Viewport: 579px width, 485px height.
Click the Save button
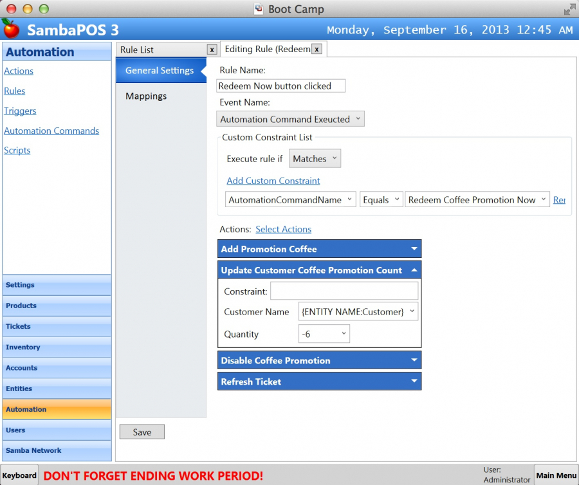click(x=142, y=432)
